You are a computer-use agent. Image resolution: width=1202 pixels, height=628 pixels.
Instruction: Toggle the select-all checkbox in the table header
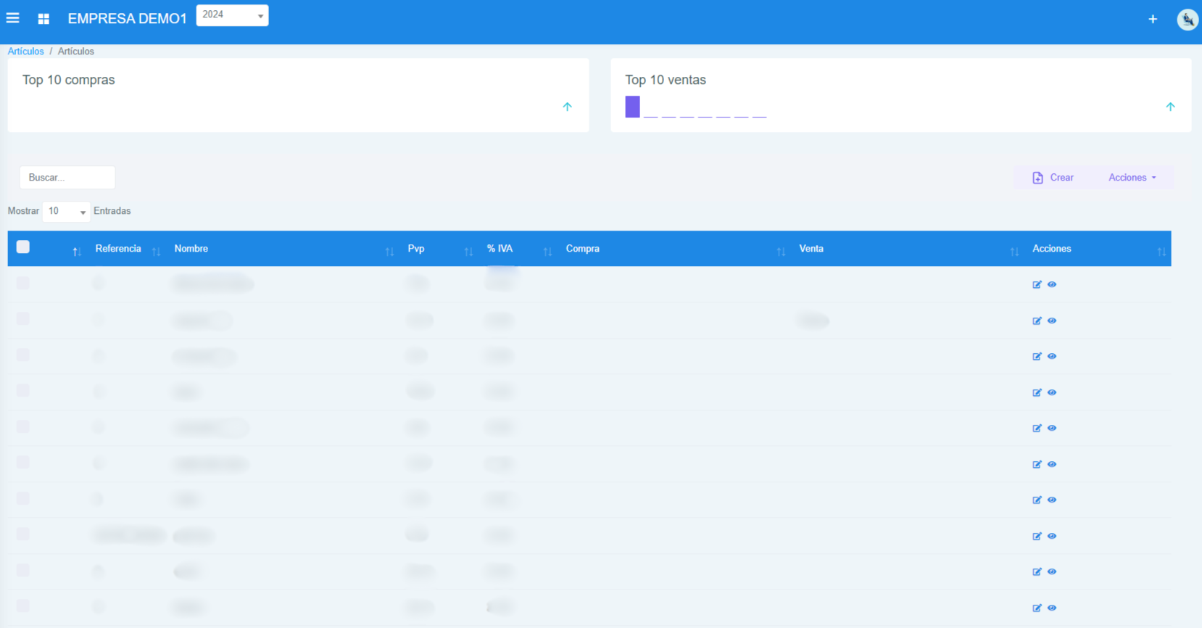tap(23, 247)
